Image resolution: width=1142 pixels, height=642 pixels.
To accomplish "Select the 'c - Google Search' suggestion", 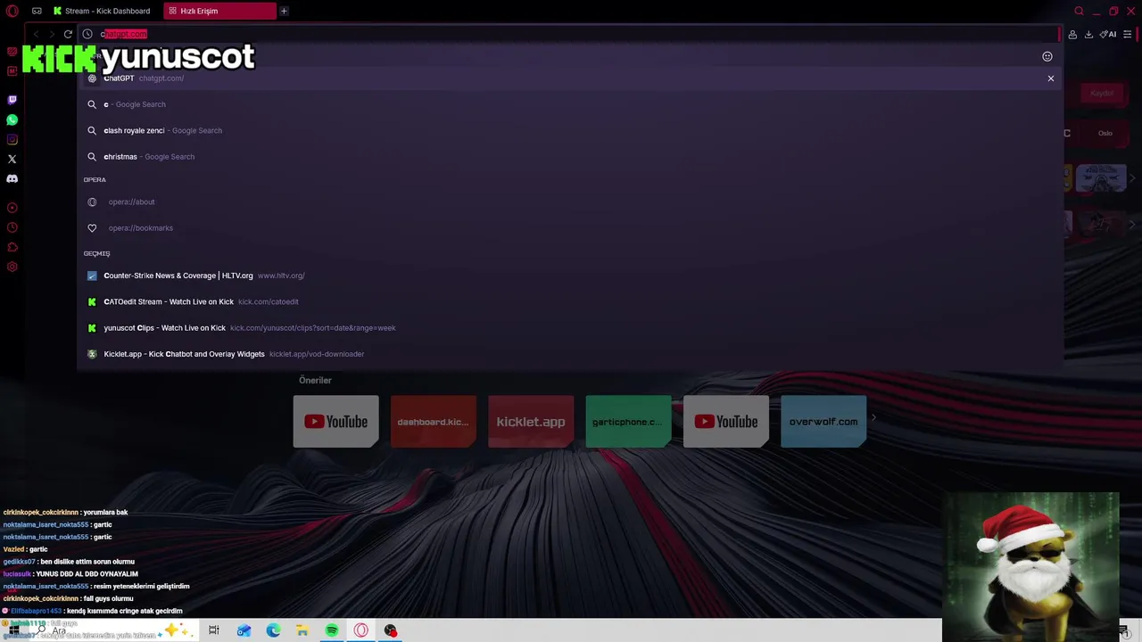I will (569, 104).
